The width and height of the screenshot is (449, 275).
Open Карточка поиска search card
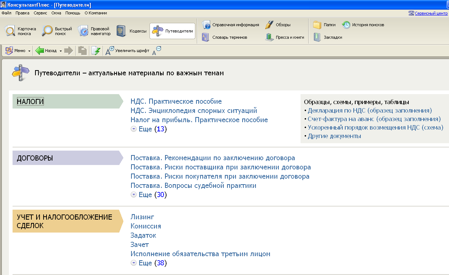pos(21,31)
